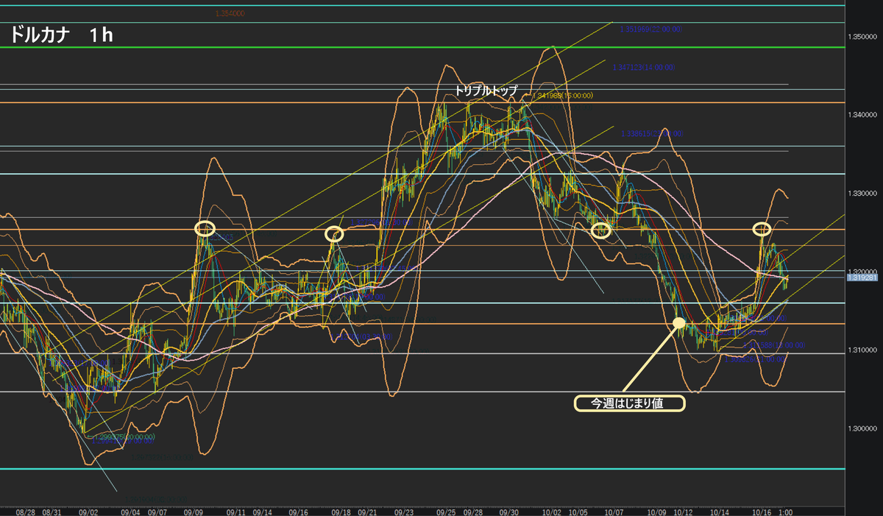This screenshot has width=883, height=516.
Task: Click the 09/04 date on time axis
Action: [130, 511]
